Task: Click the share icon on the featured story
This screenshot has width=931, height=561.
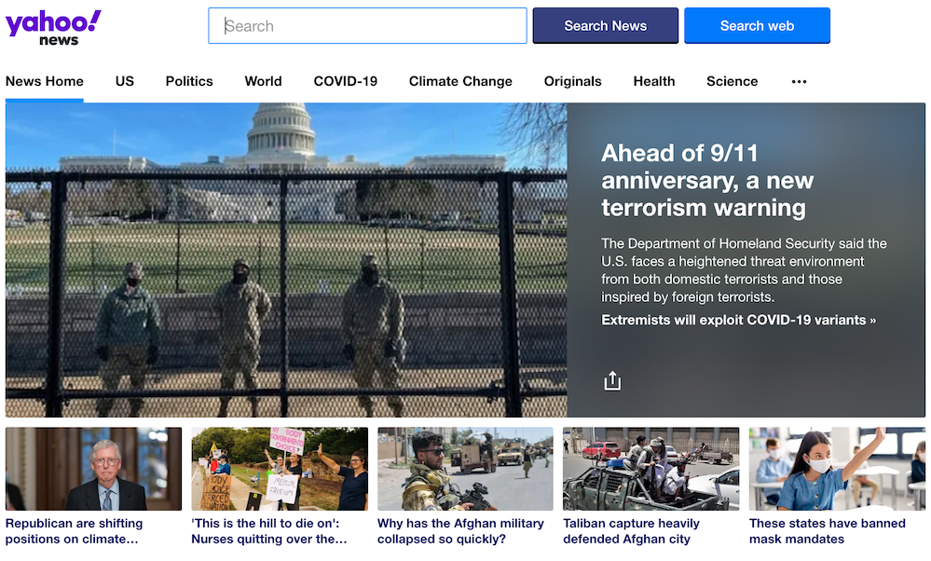Action: coord(612,380)
